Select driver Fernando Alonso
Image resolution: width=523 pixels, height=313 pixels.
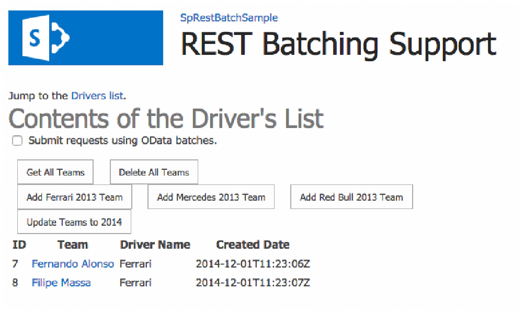(x=73, y=263)
